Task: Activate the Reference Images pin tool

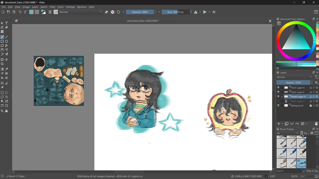Action: [2, 87]
